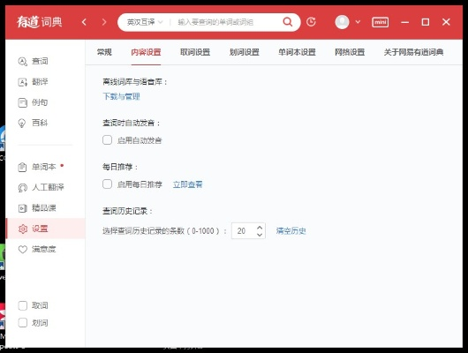Click the 有道词典 logo
Image resolution: width=468 pixels, height=353 pixels.
(x=40, y=22)
